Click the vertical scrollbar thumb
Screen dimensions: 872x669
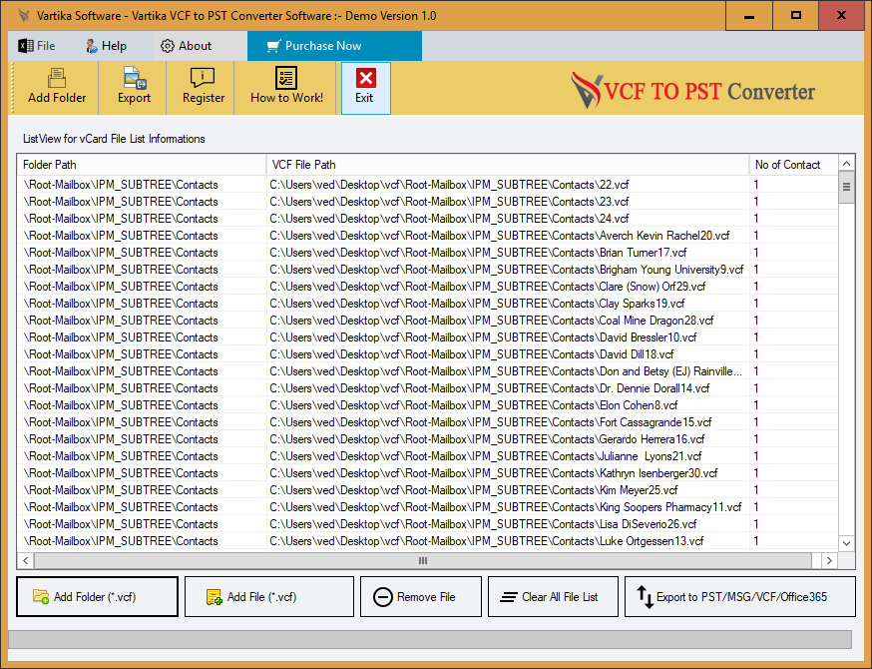click(x=846, y=188)
